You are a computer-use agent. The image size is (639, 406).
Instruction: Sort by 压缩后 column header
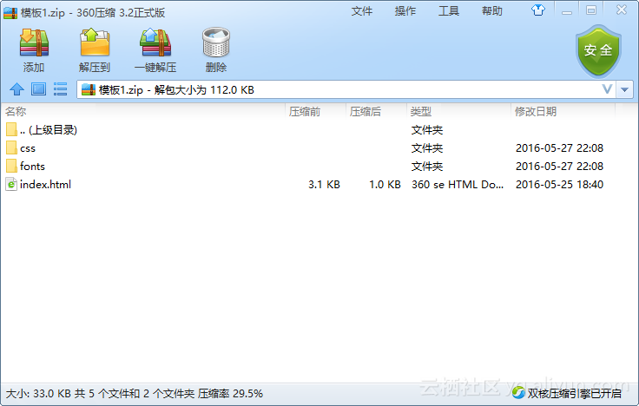tap(366, 112)
